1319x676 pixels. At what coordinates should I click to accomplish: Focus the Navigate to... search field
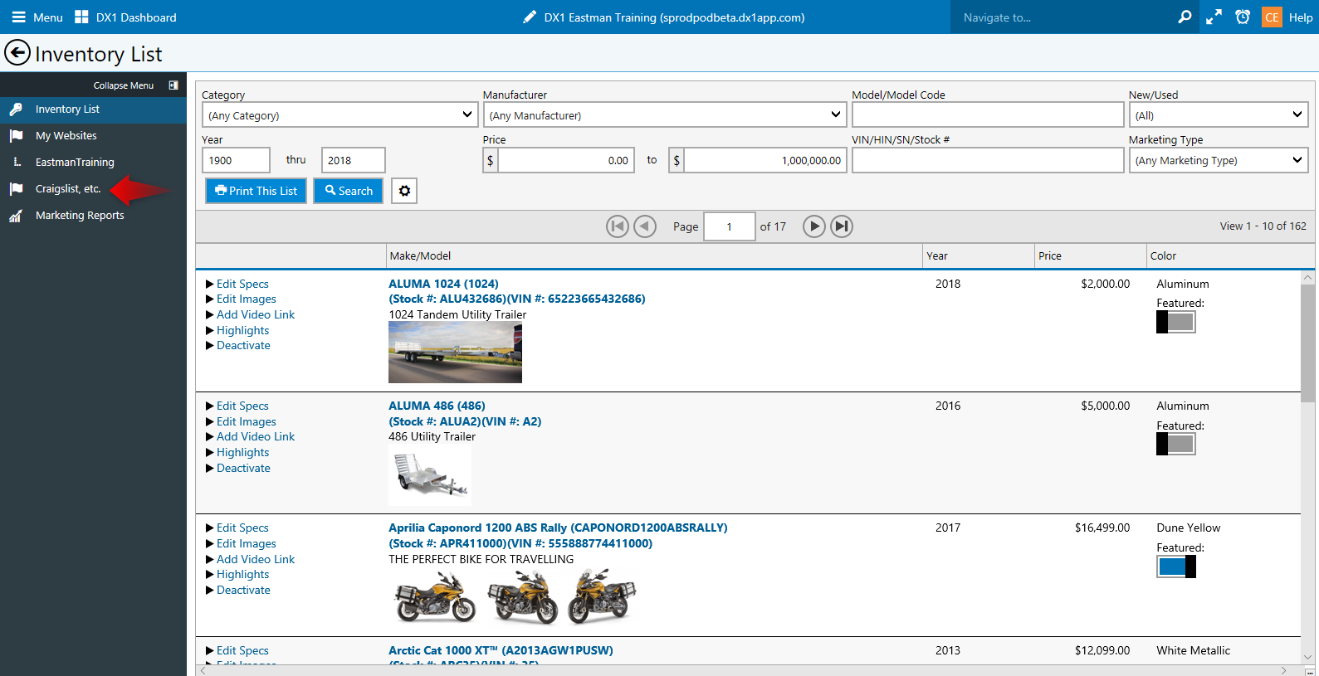click(1063, 17)
